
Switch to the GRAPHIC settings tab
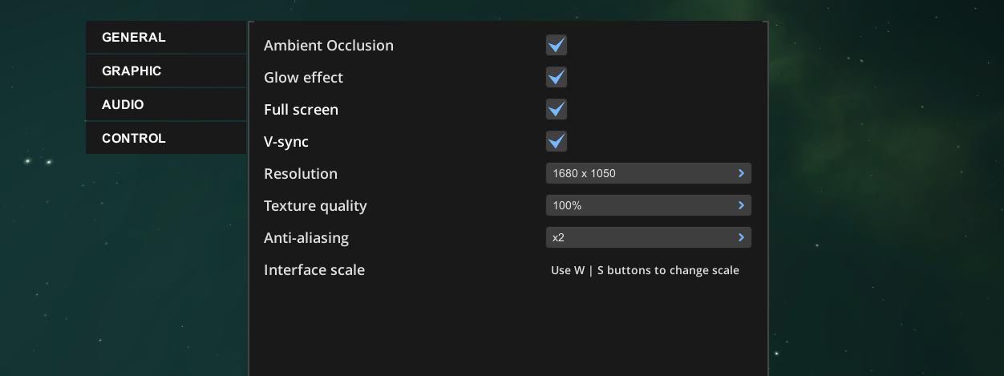tap(132, 71)
